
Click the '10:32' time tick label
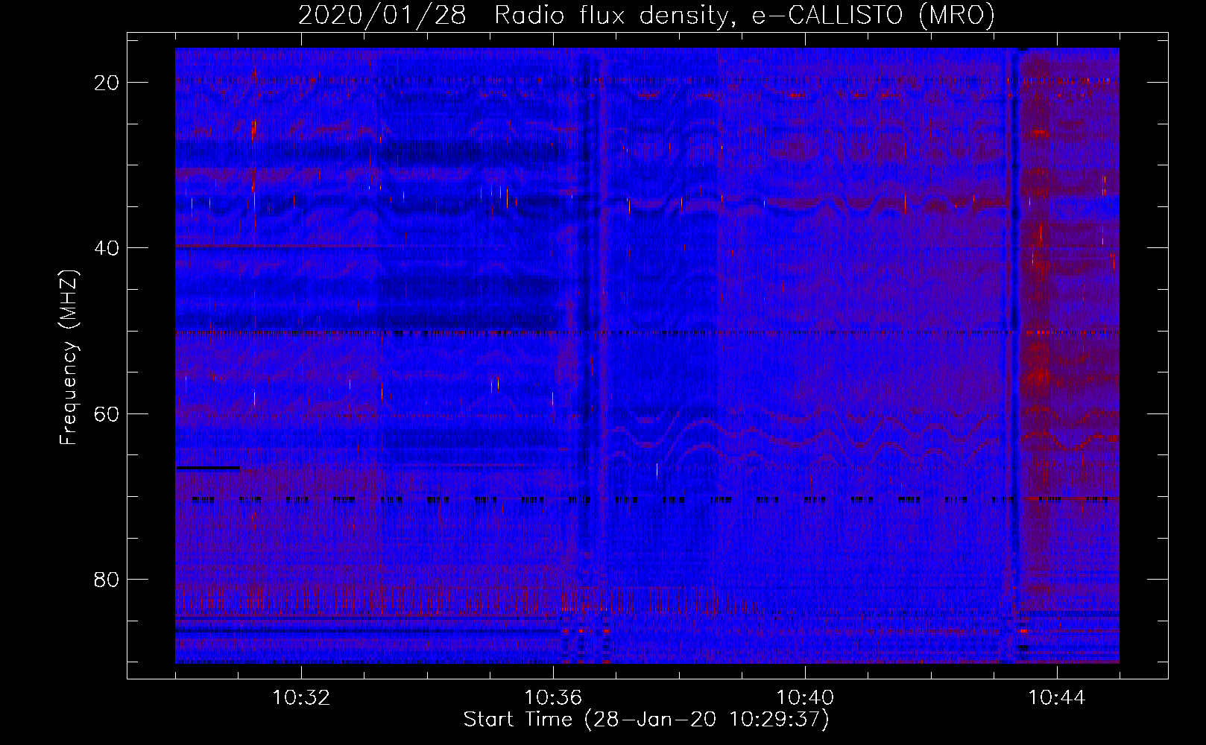(301, 698)
